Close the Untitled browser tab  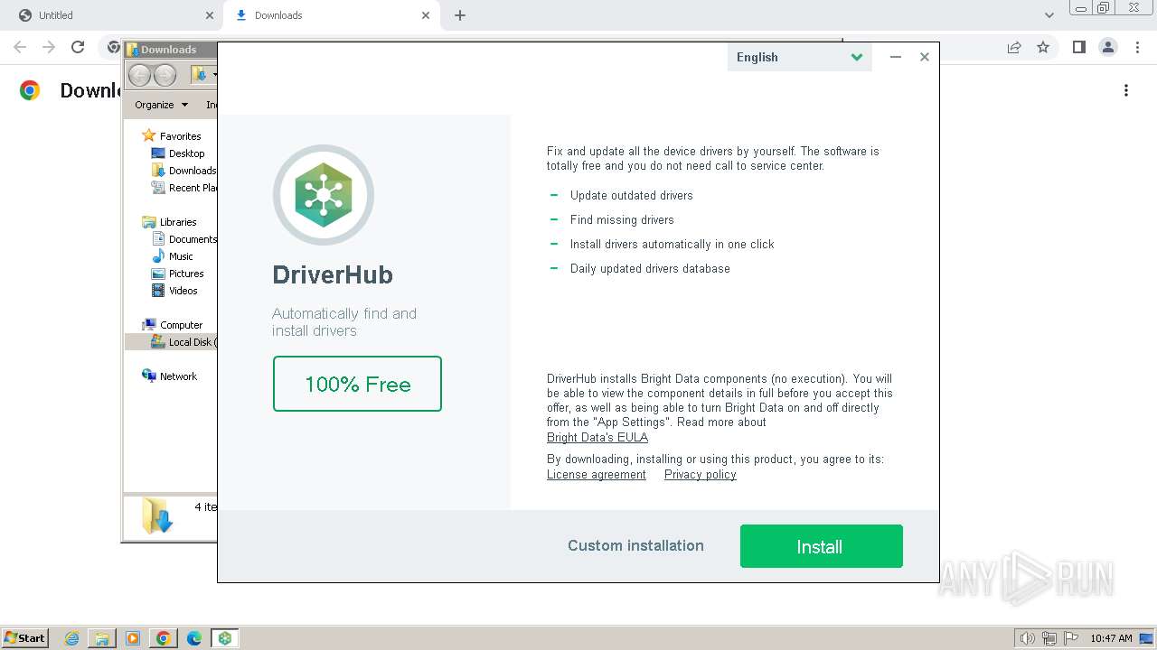coord(210,15)
